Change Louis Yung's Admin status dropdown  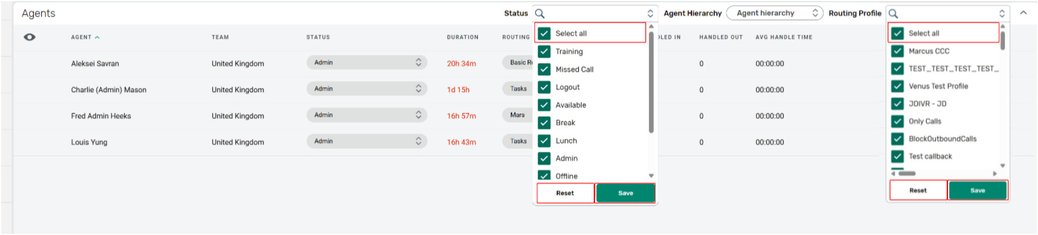tap(366, 141)
